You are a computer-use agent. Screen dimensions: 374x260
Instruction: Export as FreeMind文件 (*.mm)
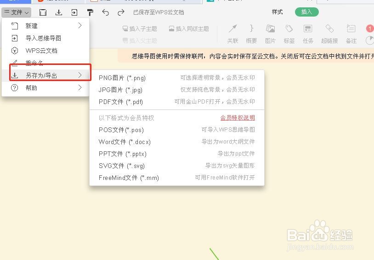click(177, 178)
